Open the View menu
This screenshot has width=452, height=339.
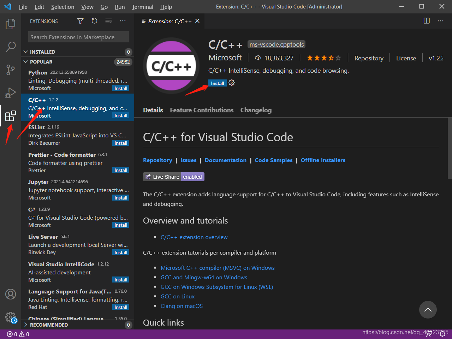(x=87, y=7)
